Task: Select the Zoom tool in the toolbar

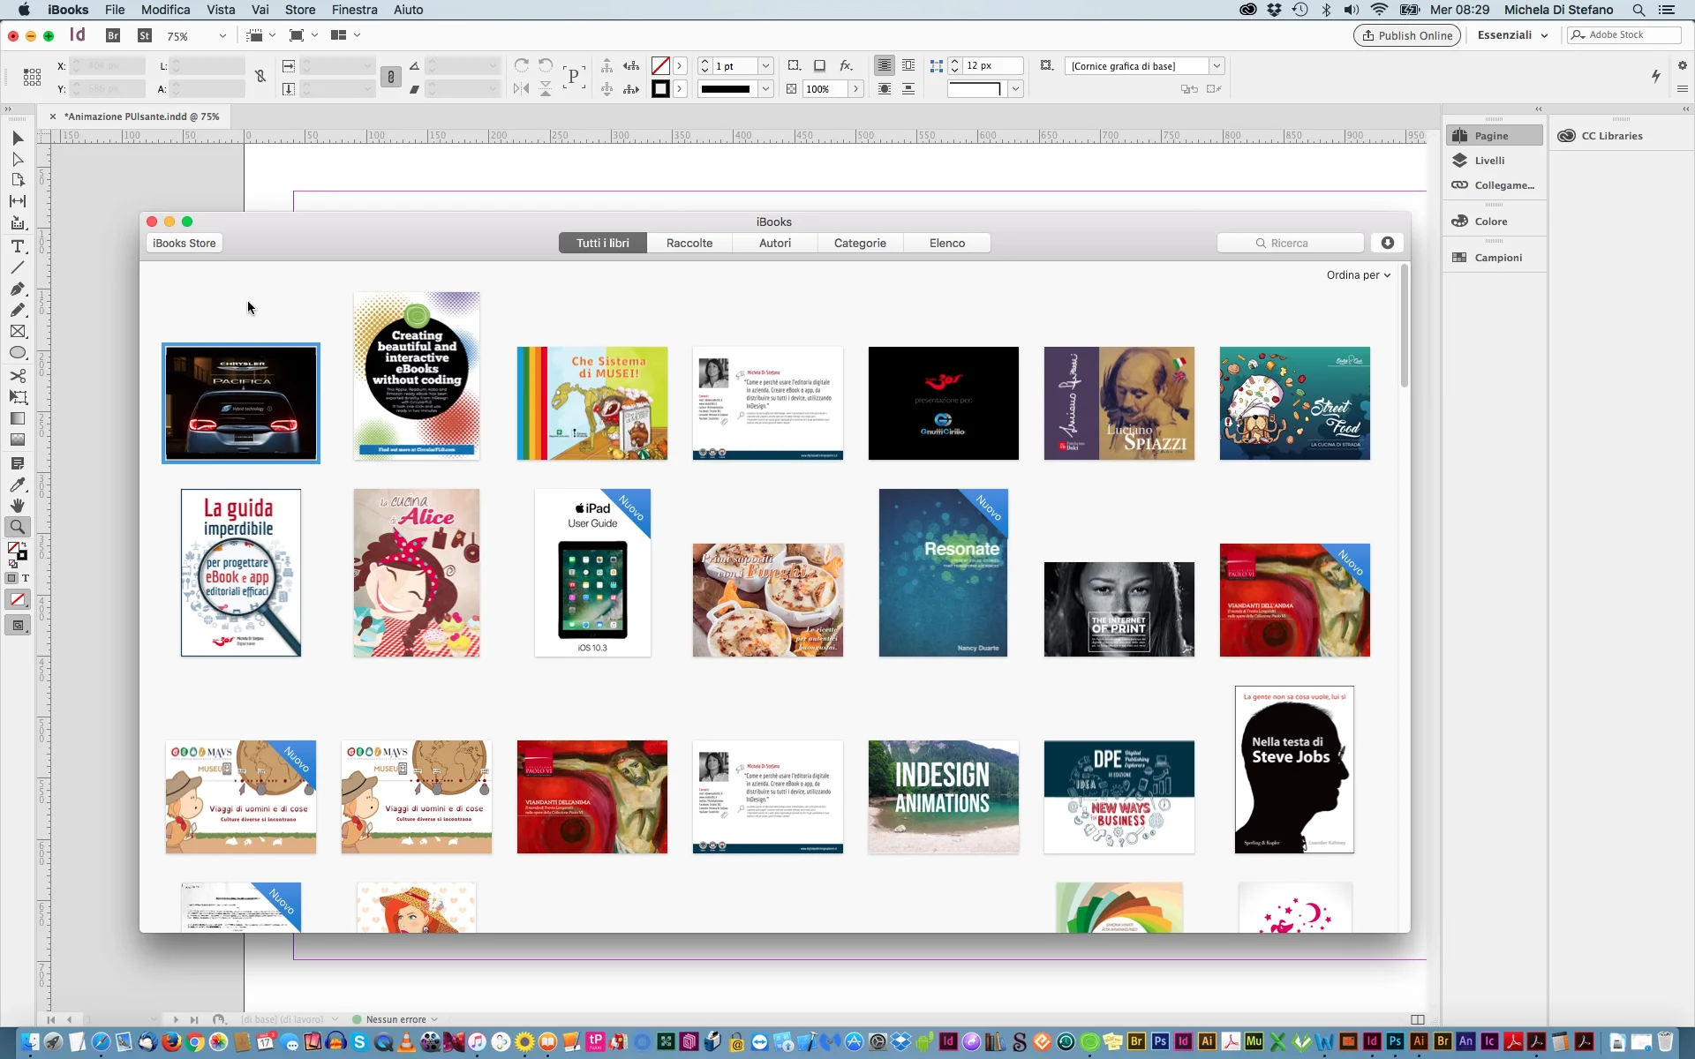Action: click(x=18, y=526)
